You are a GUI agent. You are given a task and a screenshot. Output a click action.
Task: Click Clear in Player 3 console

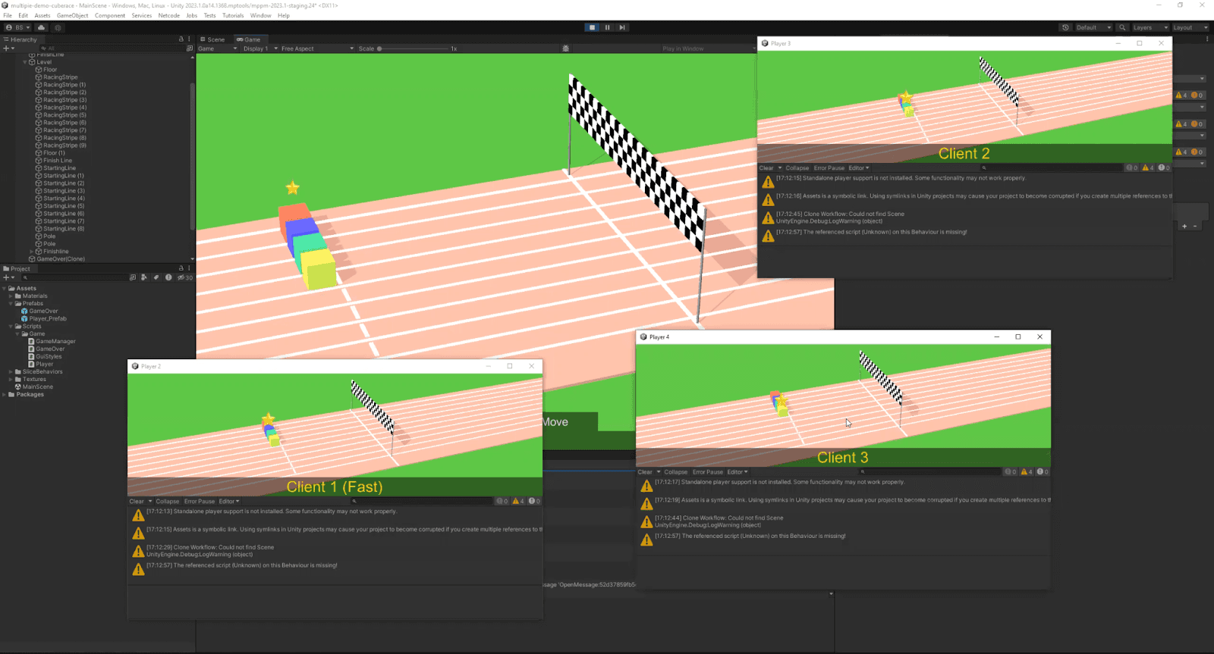click(x=766, y=168)
